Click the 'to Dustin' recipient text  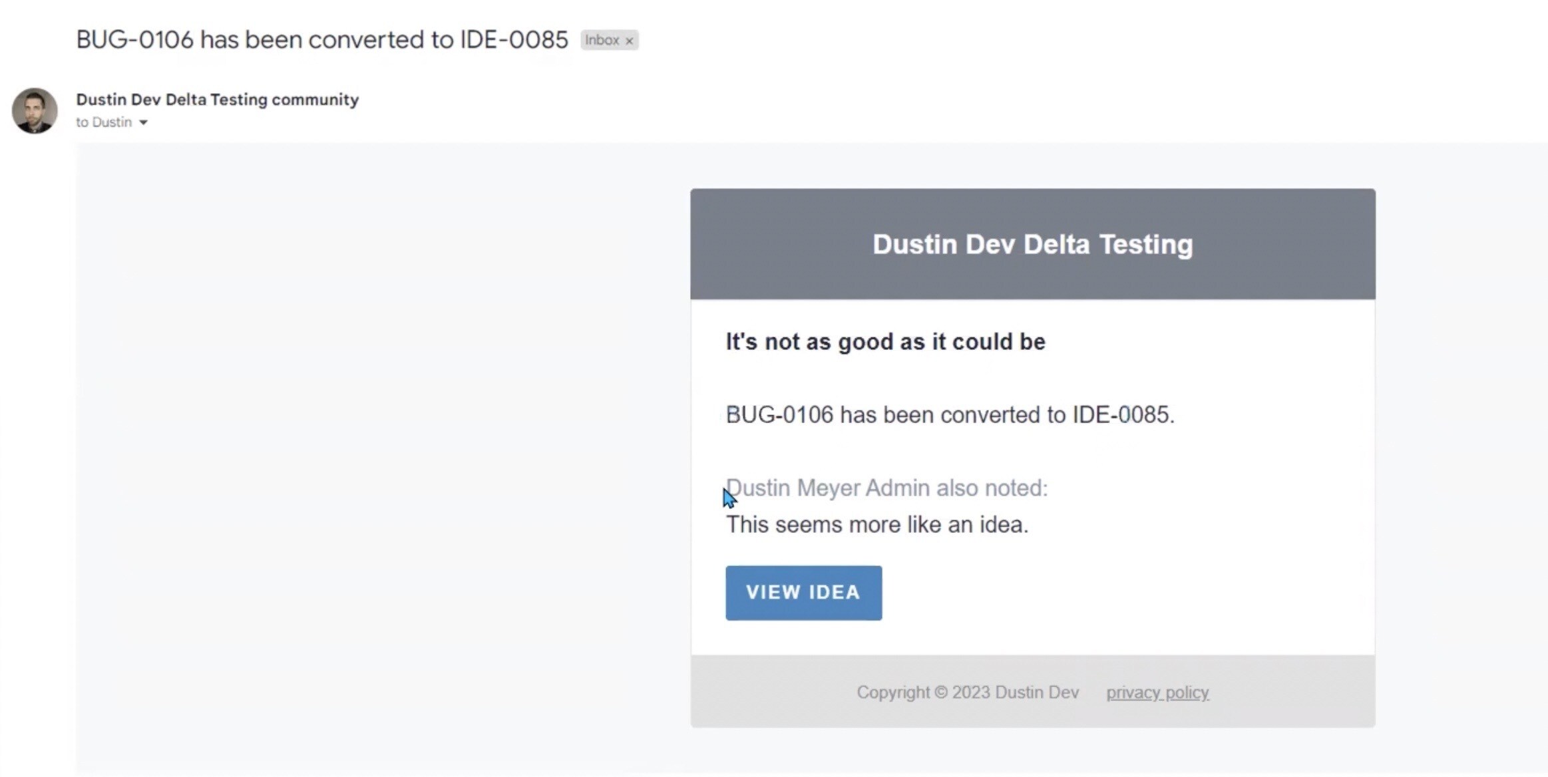(x=104, y=122)
